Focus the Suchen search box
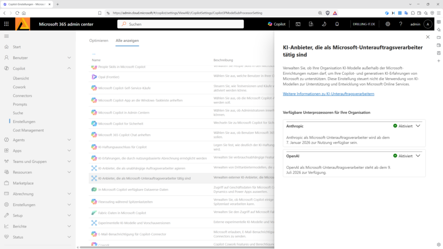The height and width of the screenshot is (249, 443). point(181,24)
